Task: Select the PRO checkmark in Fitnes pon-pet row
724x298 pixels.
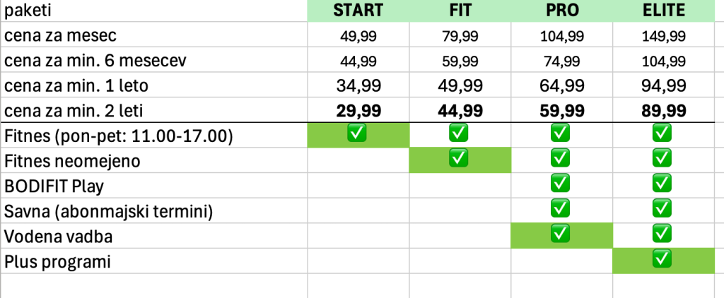Action: pyautogui.click(x=561, y=134)
